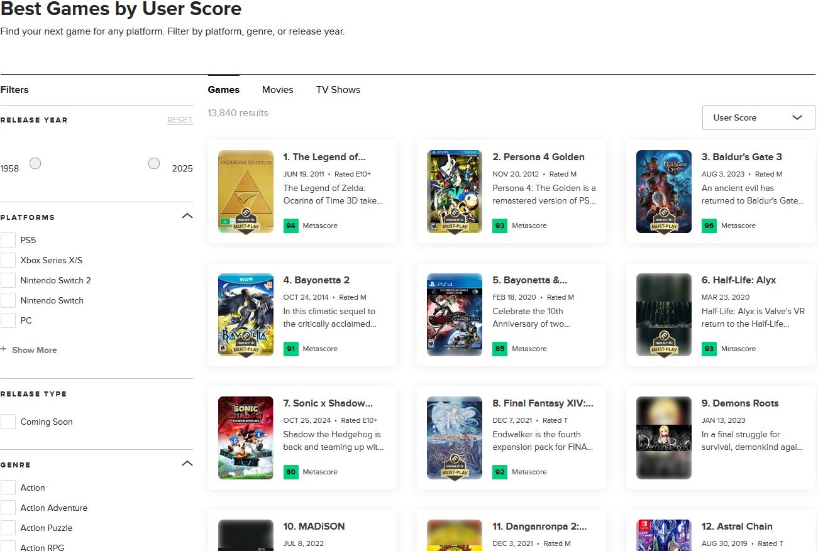Image resolution: width=818 pixels, height=551 pixels.
Task: Switch to the Movies tab
Action: [x=278, y=90]
